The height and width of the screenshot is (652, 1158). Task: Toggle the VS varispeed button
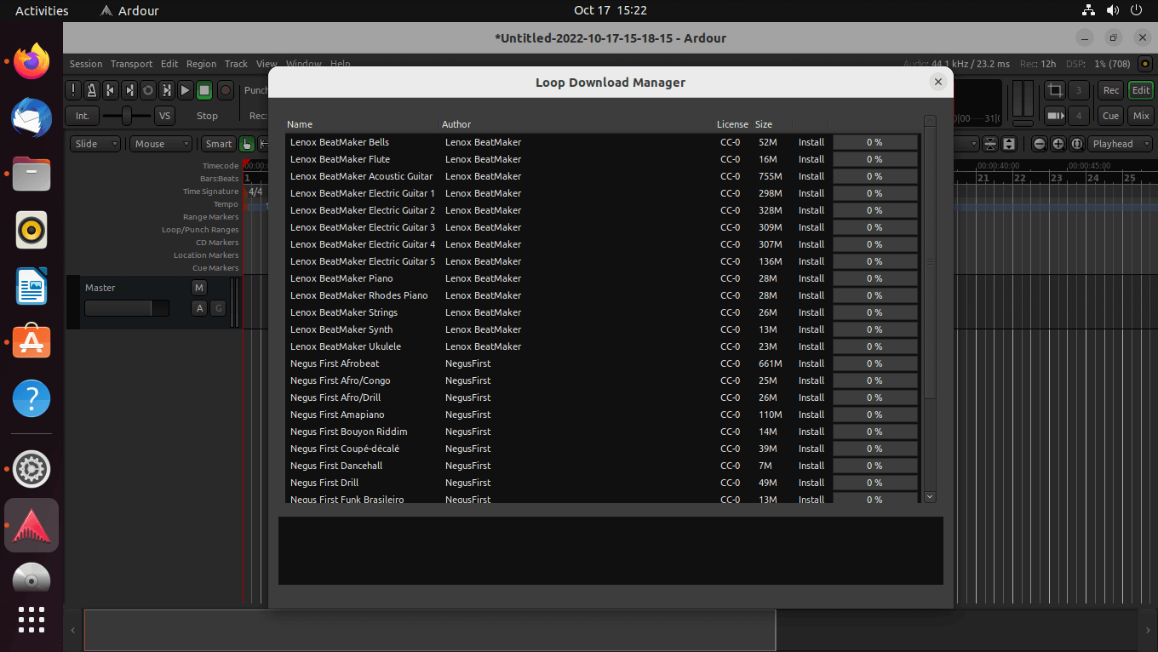(x=164, y=116)
